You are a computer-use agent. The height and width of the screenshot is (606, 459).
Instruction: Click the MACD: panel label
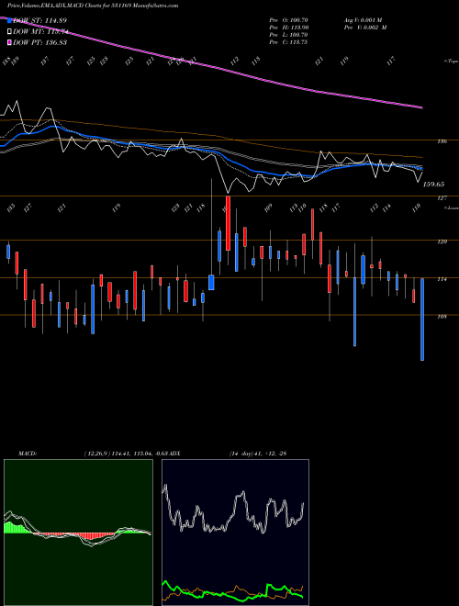(x=28, y=453)
